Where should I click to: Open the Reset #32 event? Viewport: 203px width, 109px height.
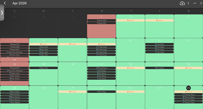(x=14, y=49)
